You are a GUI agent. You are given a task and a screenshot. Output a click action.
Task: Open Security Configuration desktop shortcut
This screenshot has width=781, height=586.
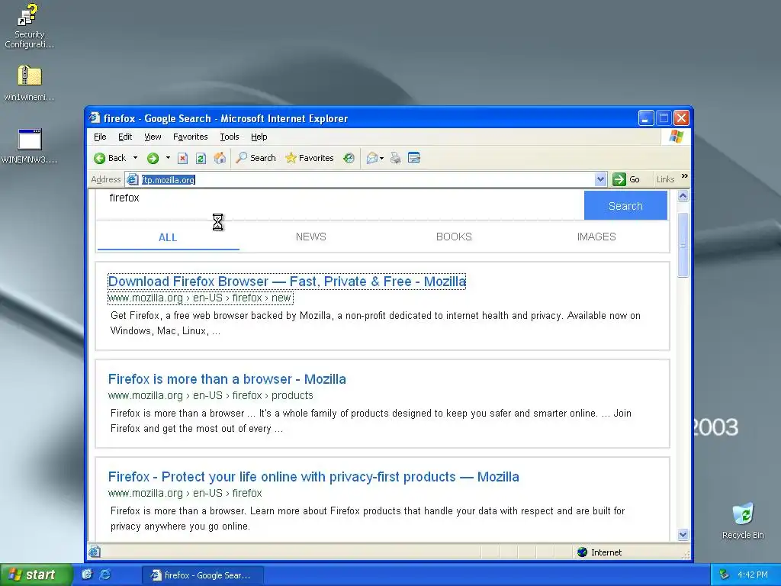coord(29,26)
